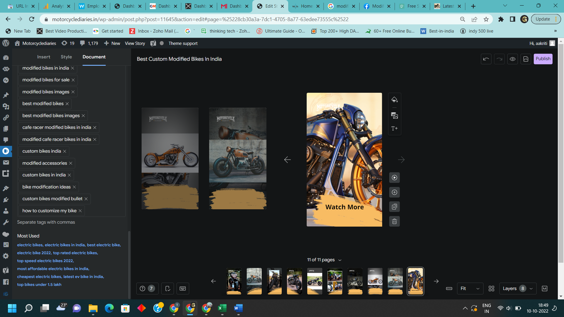Click the Publish button
564x317 pixels.
click(543, 59)
